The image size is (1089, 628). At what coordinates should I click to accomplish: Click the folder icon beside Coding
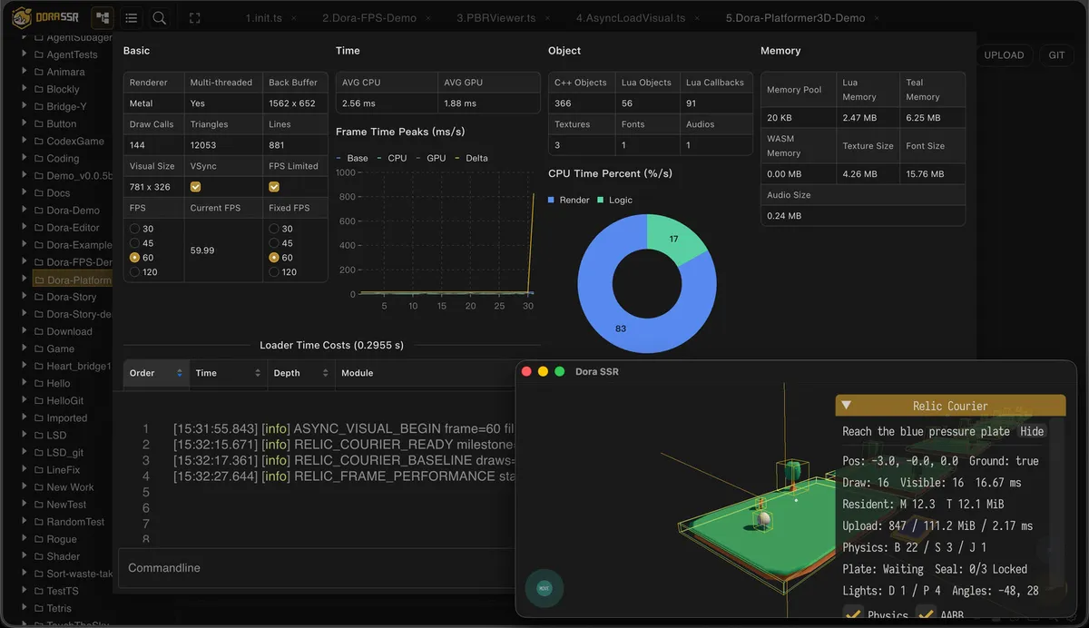pyautogui.click(x=38, y=158)
